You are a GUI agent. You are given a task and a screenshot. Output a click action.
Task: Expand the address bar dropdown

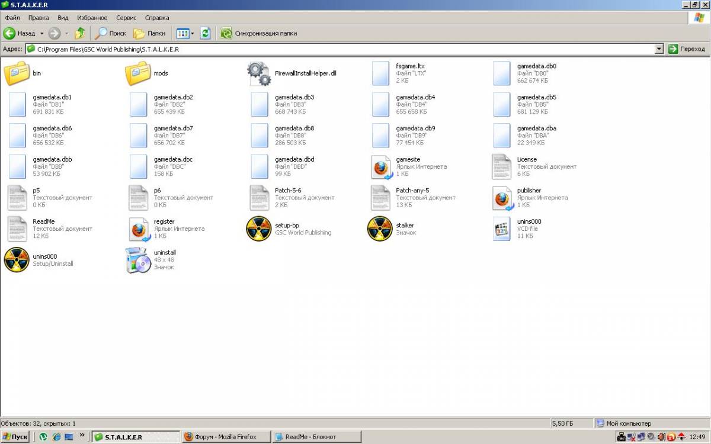pyautogui.click(x=659, y=49)
